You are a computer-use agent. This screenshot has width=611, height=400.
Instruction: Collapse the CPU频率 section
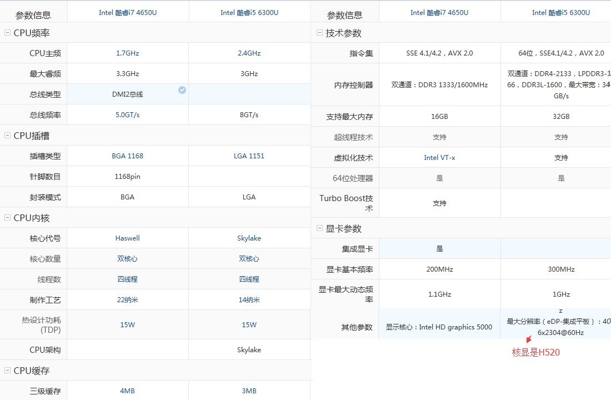pyautogui.click(x=7, y=33)
